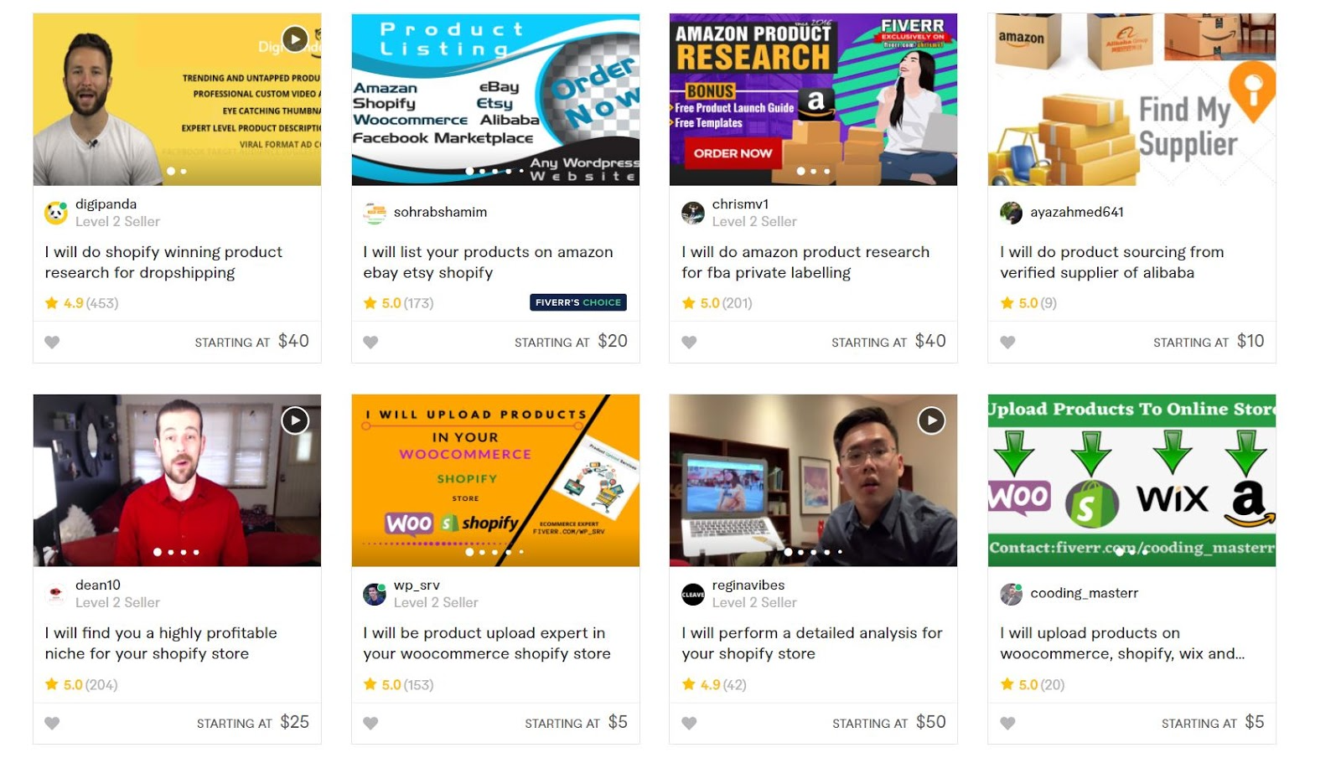Image resolution: width=1341 pixels, height=758 pixels.
Task: Click the heart on wp_srv's upload gig
Action: (370, 723)
